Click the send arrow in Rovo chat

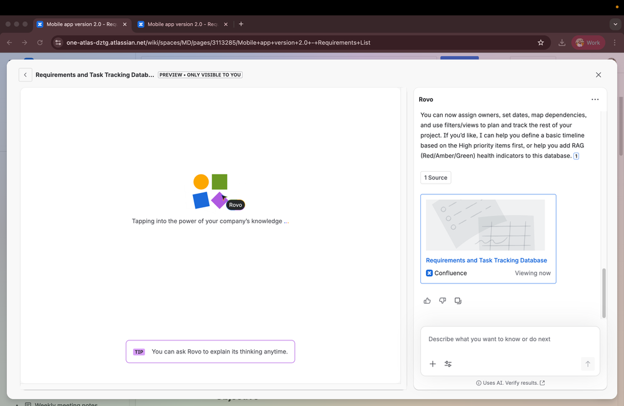[x=588, y=364]
